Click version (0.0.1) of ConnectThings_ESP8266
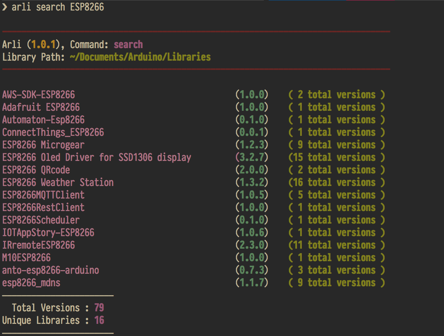444x336 pixels. click(252, 132)
